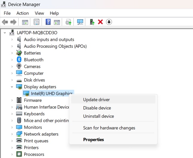The height and width of the screenshot is (158, 193).
Task: Click the Intel(R) UHD Graphics adapter icon
Action: point(26,93)
